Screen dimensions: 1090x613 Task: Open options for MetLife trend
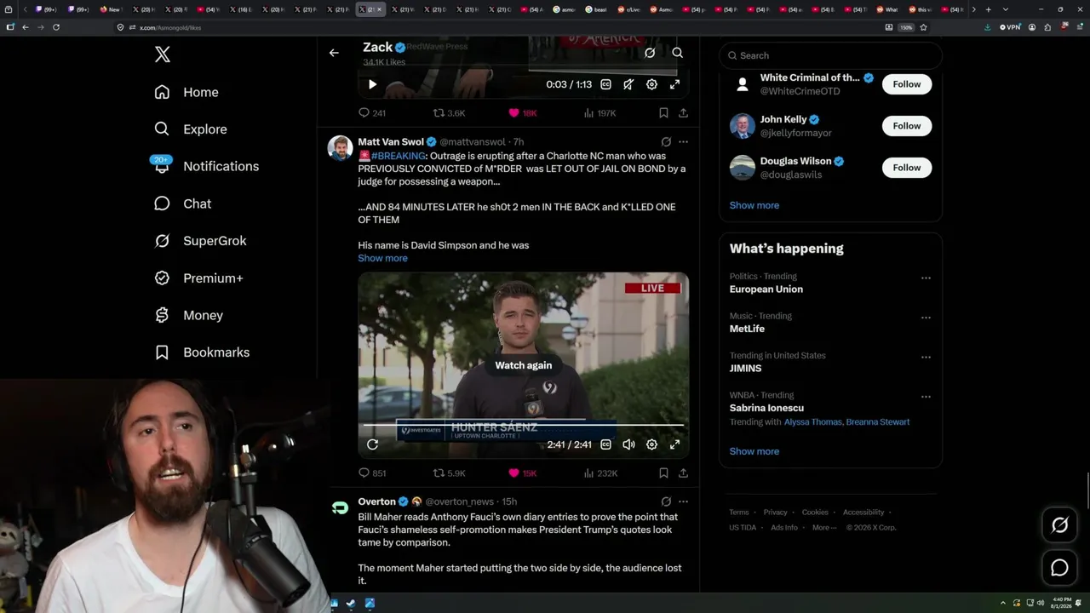(x=926, y=318)
